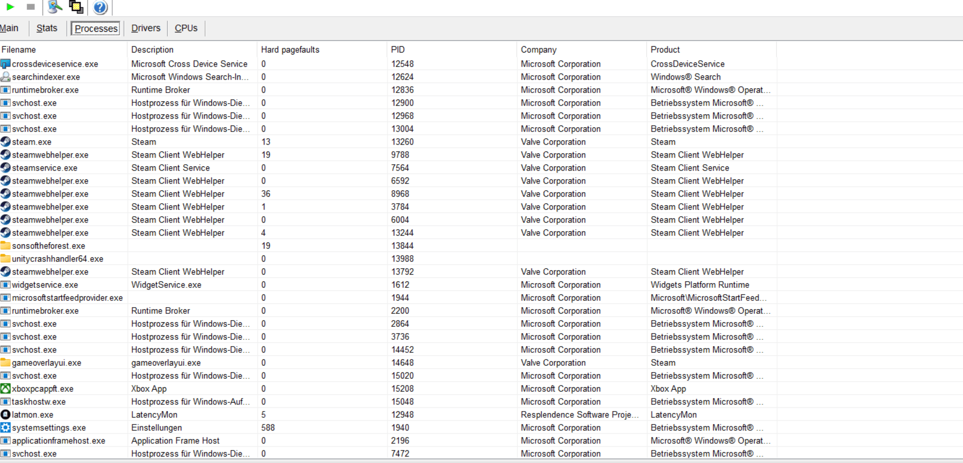Select the systemsettings.exe filename
This screenshot has width=963, height=463.
49,428
